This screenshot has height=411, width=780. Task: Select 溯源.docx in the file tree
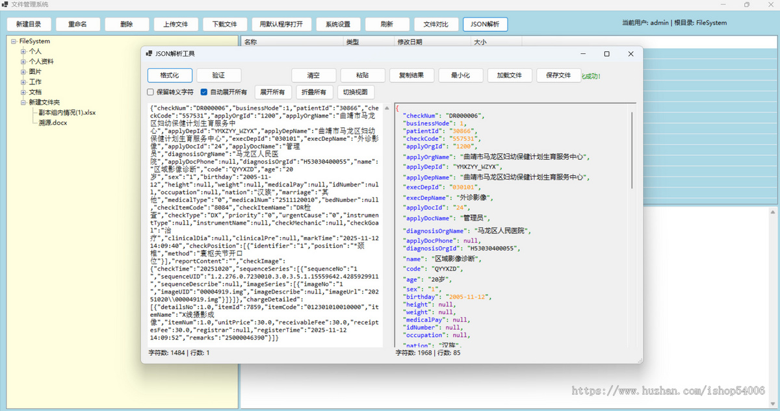[53, 123]
